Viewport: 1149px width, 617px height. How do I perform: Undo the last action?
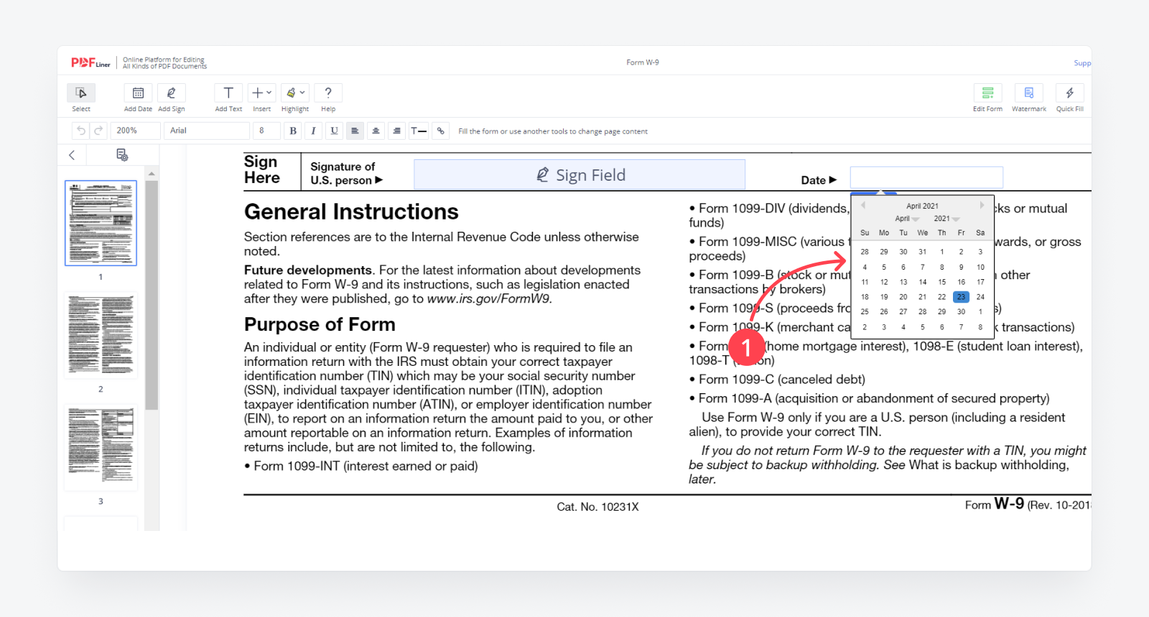click(x=80, y=131)
